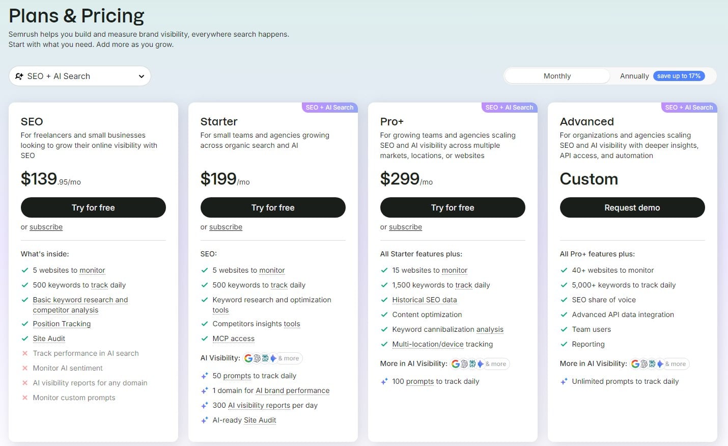This screenshot has width=728, height=446.
Task: Click Try for free under SEO plan
Action: coord(93,207)
